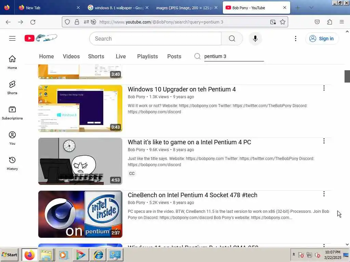The height and width of the screenshot is (262, 350).
Task: Open the channel Videos tab
Action: coord(71,56)
